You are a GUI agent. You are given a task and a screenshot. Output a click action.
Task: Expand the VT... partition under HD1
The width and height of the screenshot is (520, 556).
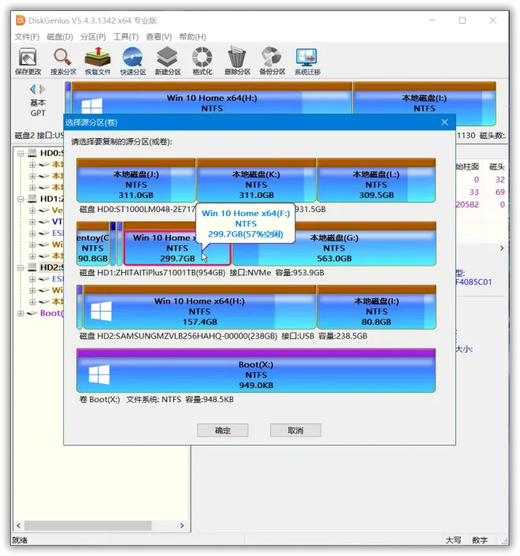[x=32, y=222]
